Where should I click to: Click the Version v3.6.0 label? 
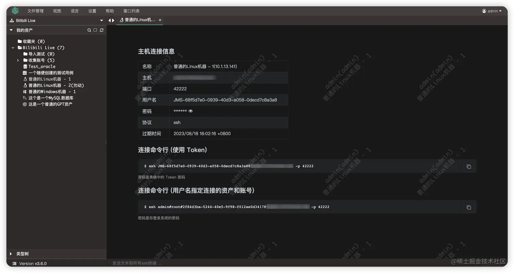coord(33,263)
